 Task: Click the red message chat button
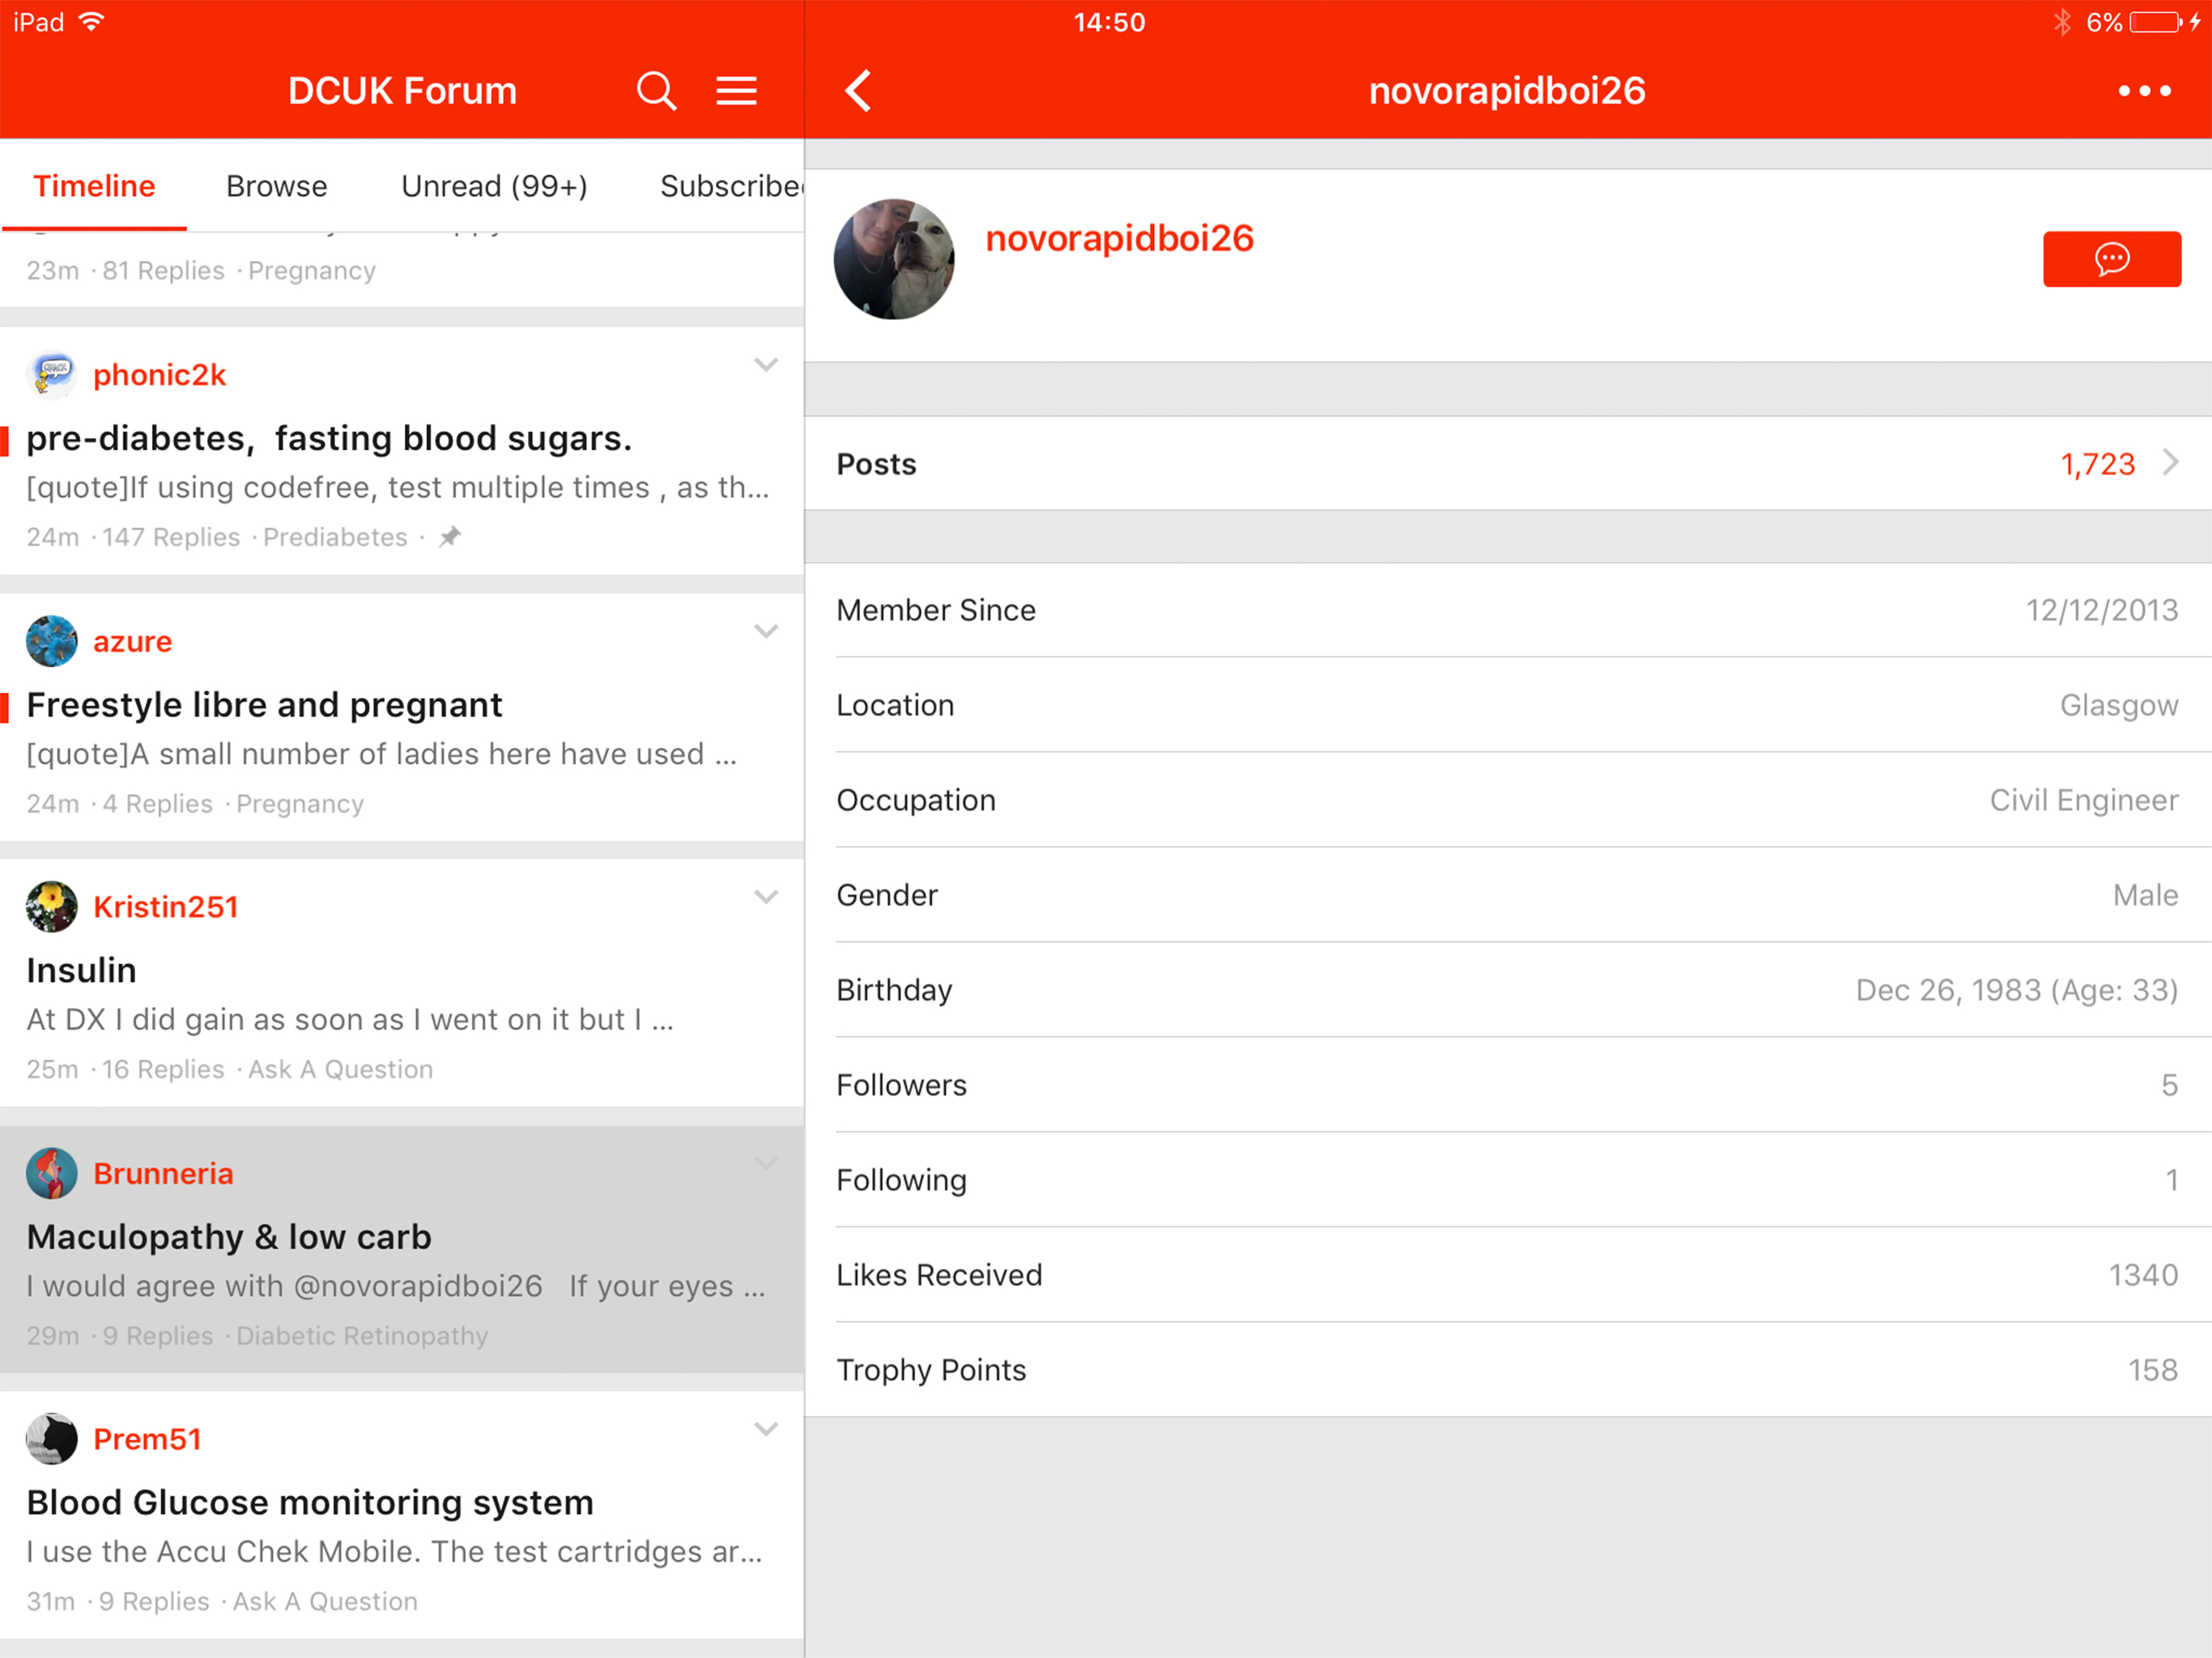tap(2111, 259)
